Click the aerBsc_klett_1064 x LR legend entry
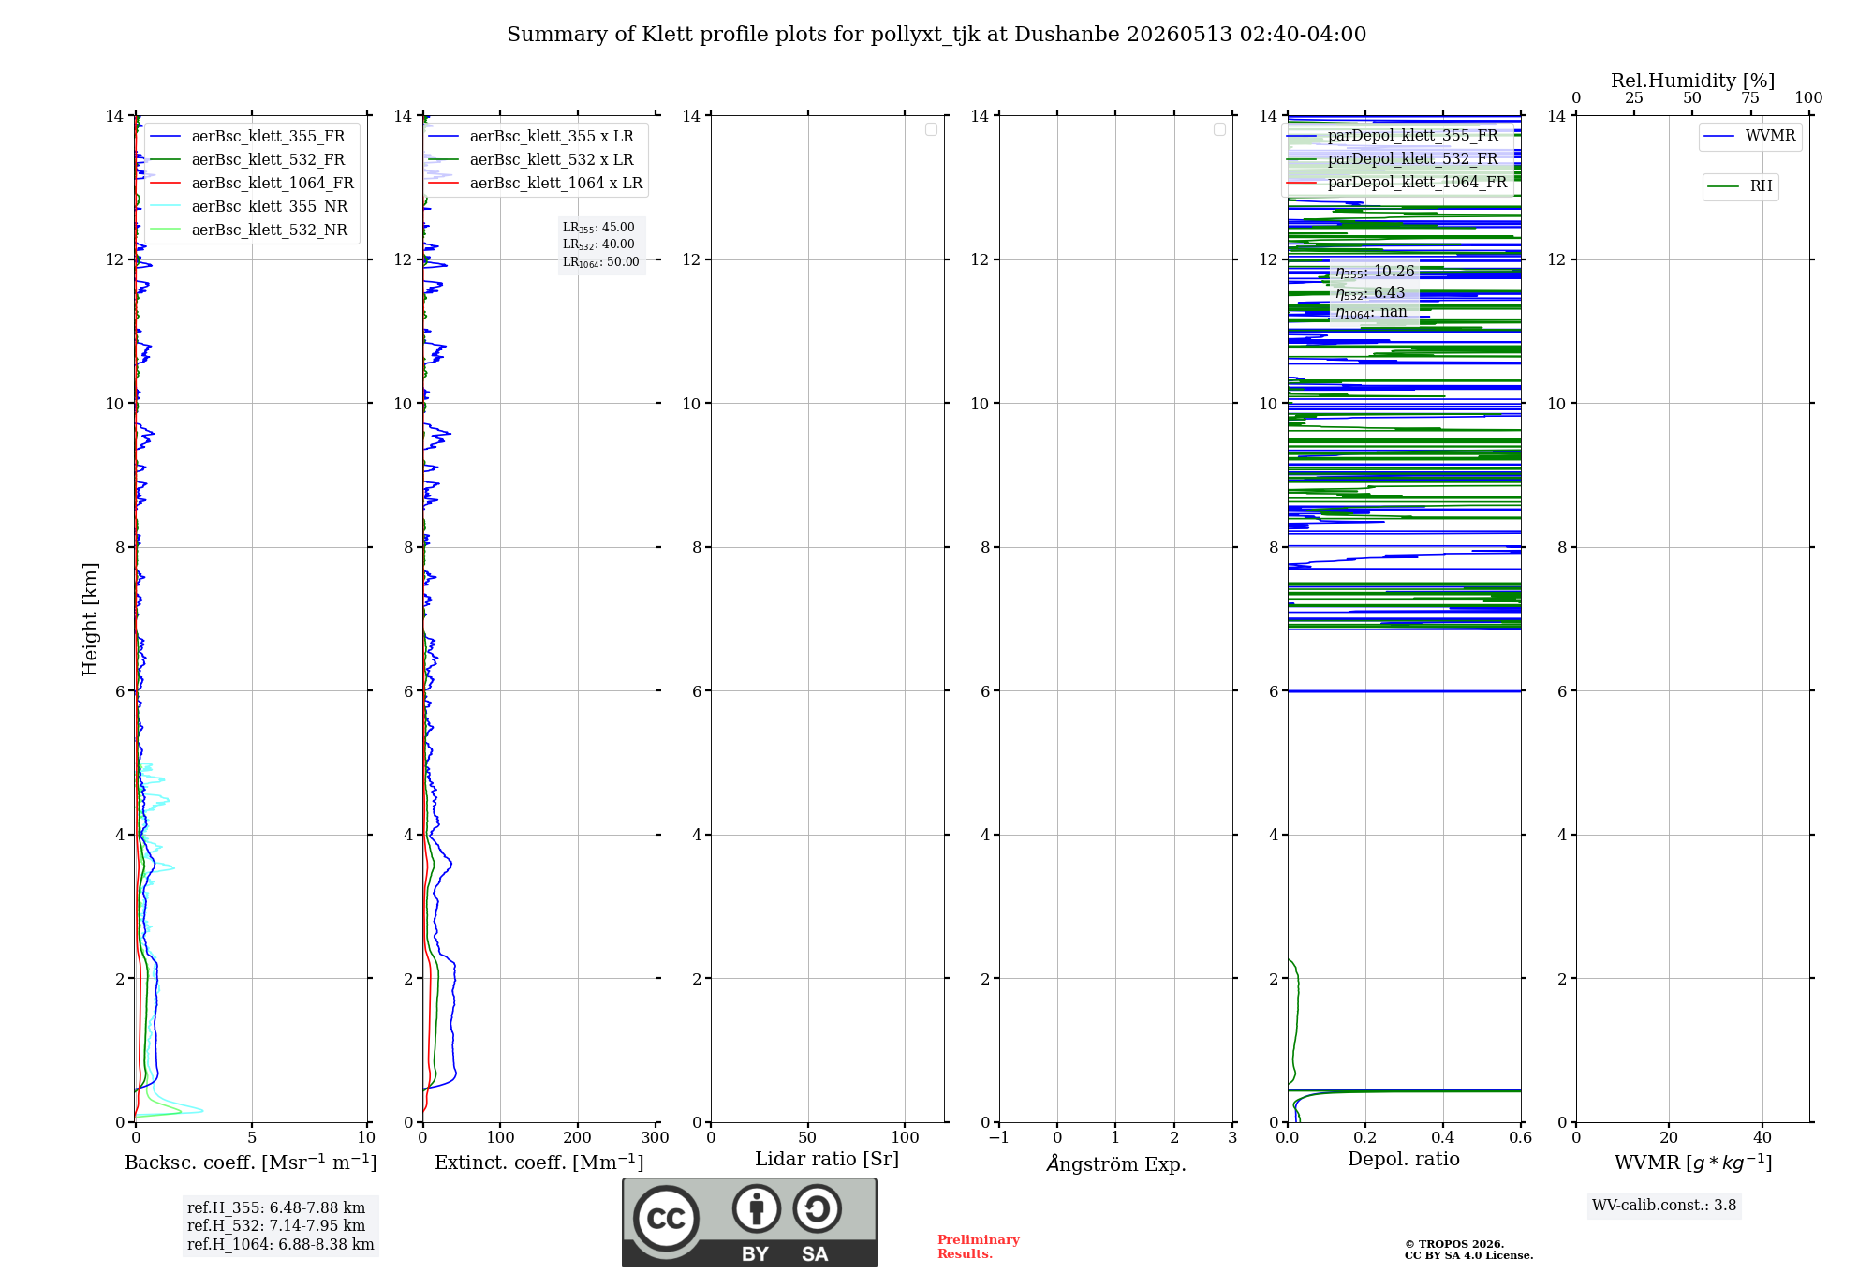1873x1274 pixels. (536, 184)
